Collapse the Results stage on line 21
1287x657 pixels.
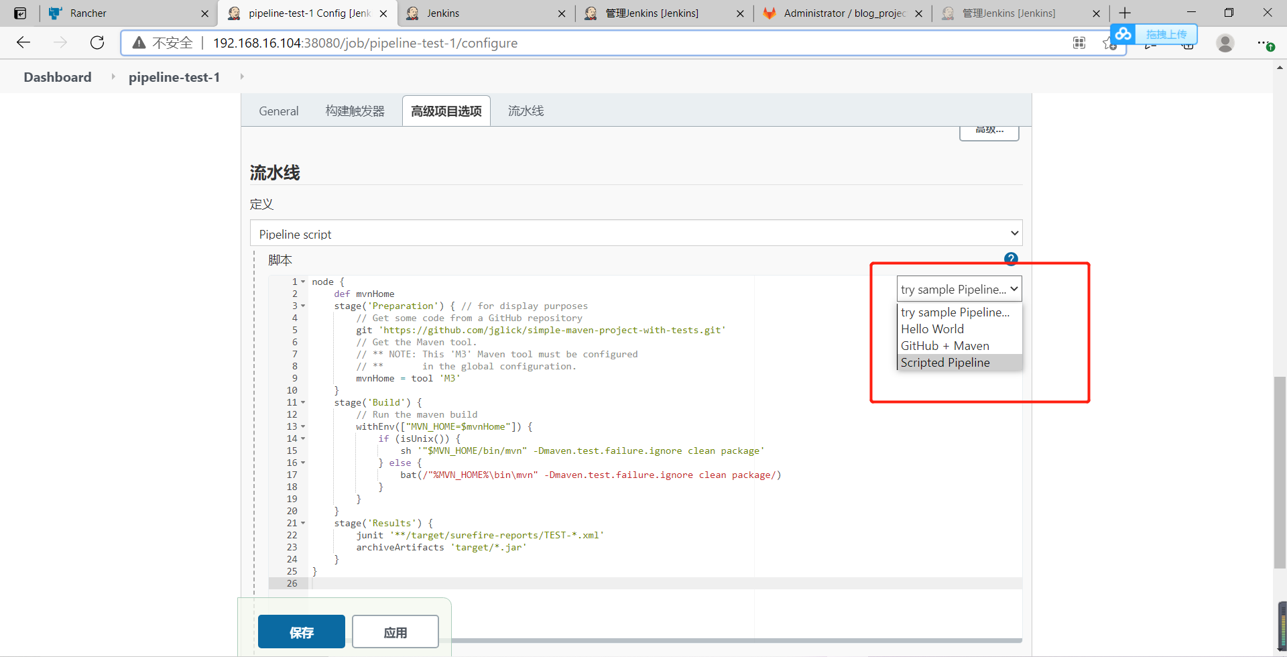coord(303,523)
